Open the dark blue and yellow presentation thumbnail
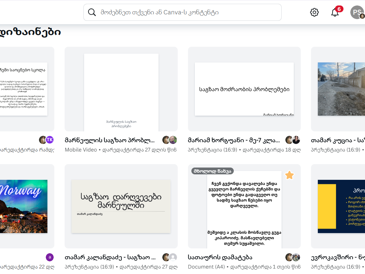365x274 pixels. (338, 206)
